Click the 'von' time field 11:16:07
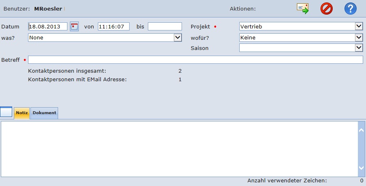 (113, 27)
